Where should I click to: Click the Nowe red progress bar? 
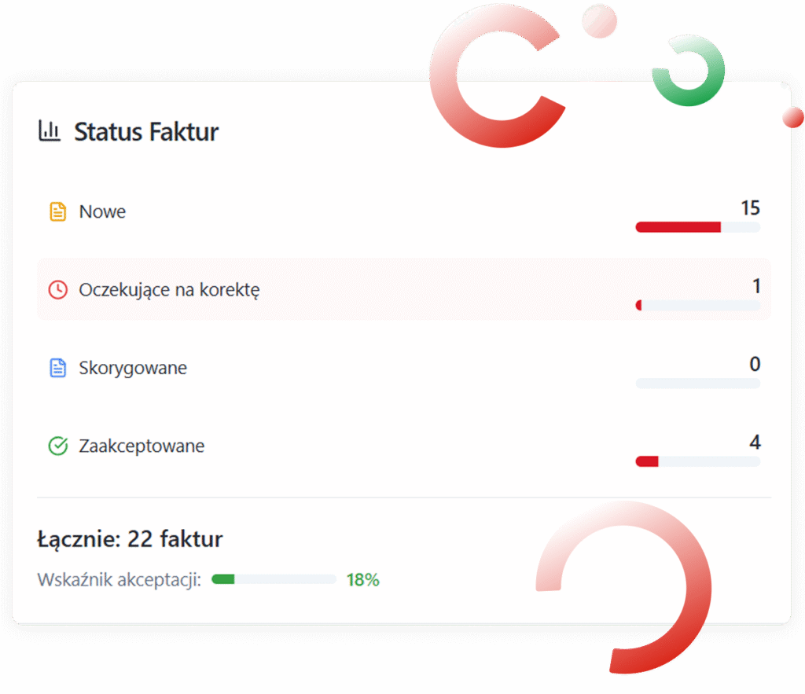(x=678, y=227)
